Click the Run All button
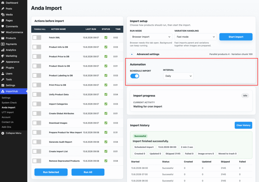 (88, 172)
